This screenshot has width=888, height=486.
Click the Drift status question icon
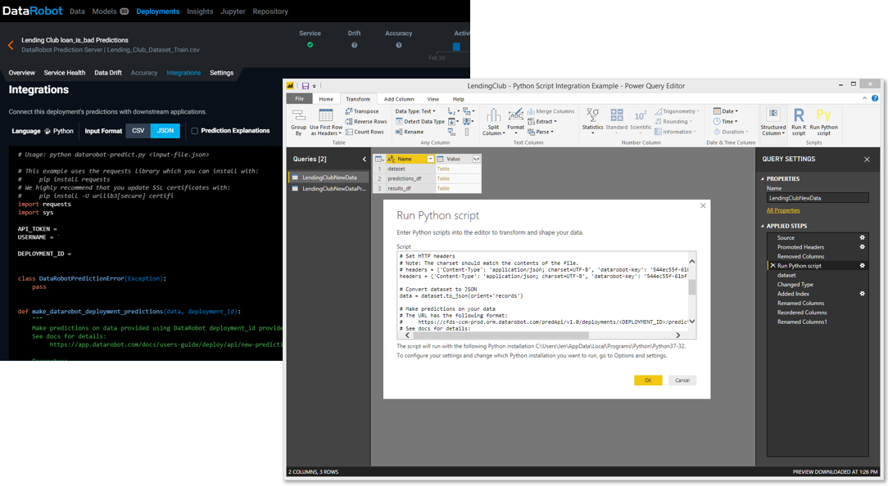(x=354, y=45)
